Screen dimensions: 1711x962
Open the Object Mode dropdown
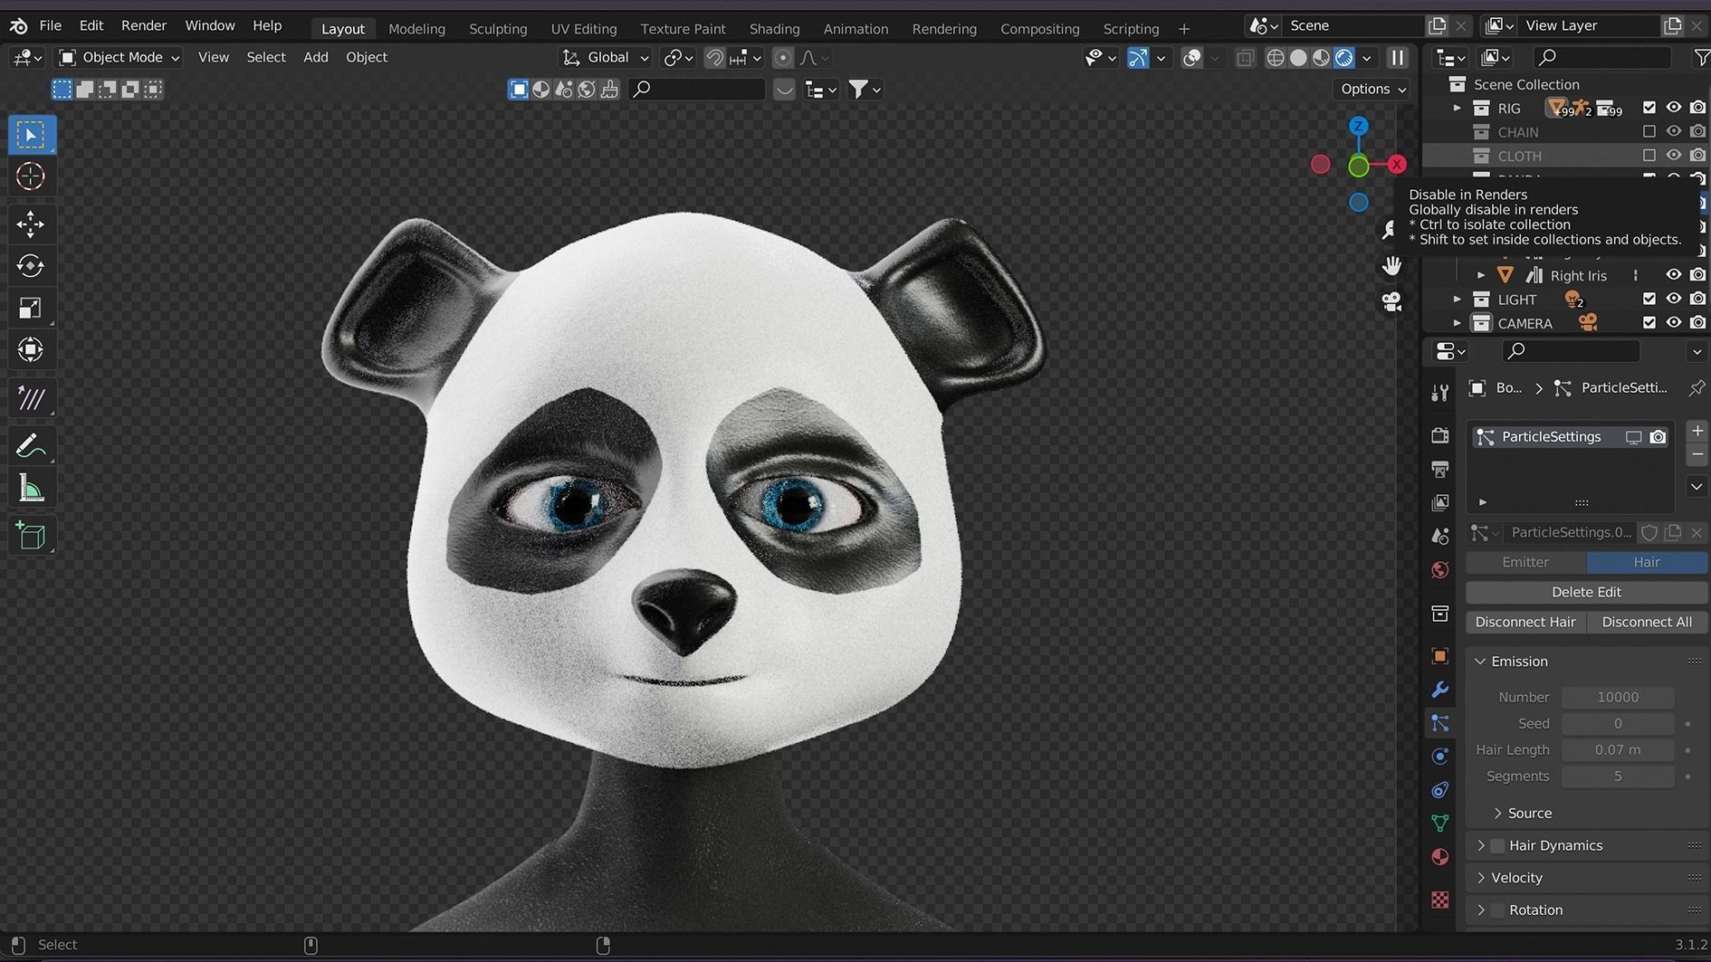click(x=119, y=58)
